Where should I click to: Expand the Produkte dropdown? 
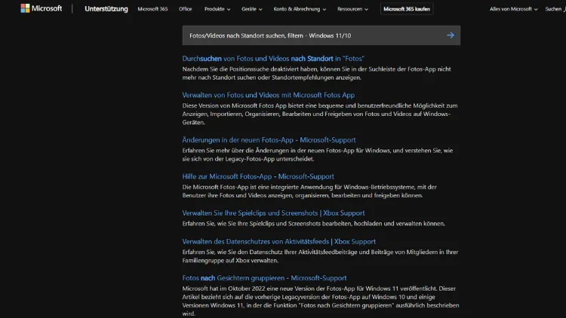point(217,9)
